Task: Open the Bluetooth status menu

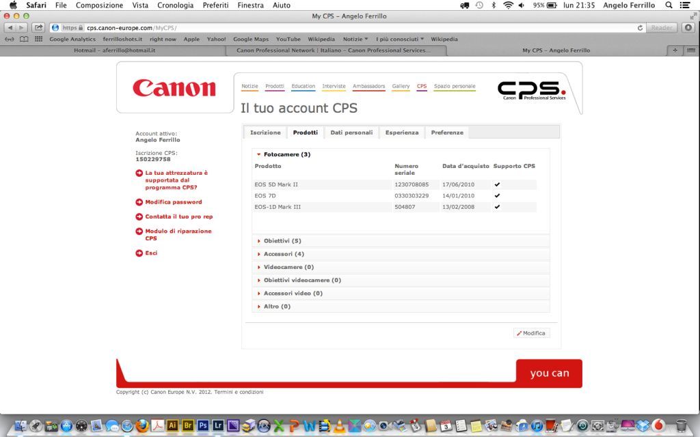Action: click(x=494, y=5)
